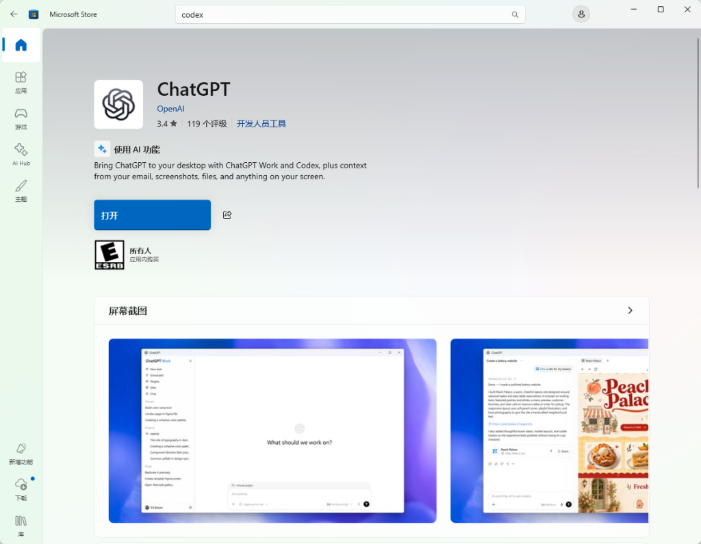Click the ESRB Everyone rating badge
Image resolution: width=701 pixels, height=544 pixels.
click(110, 255)
